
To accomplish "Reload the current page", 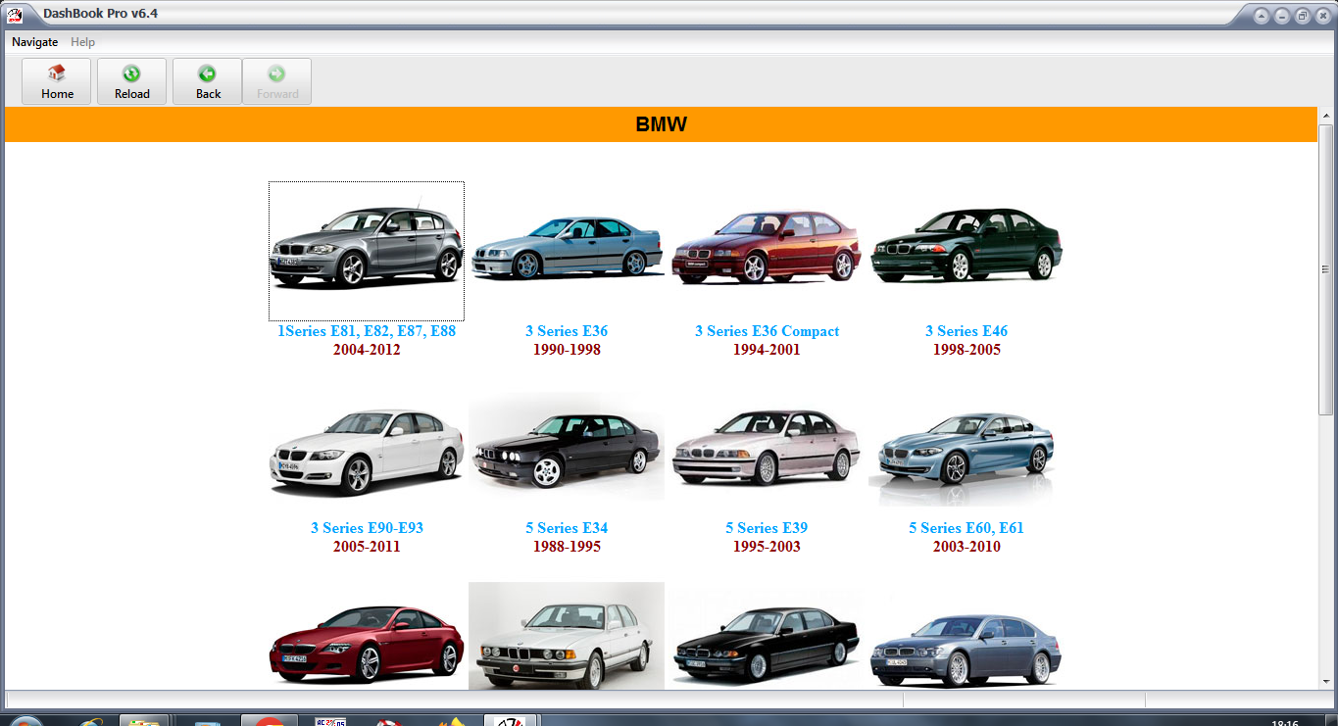I will pos(131,81).
